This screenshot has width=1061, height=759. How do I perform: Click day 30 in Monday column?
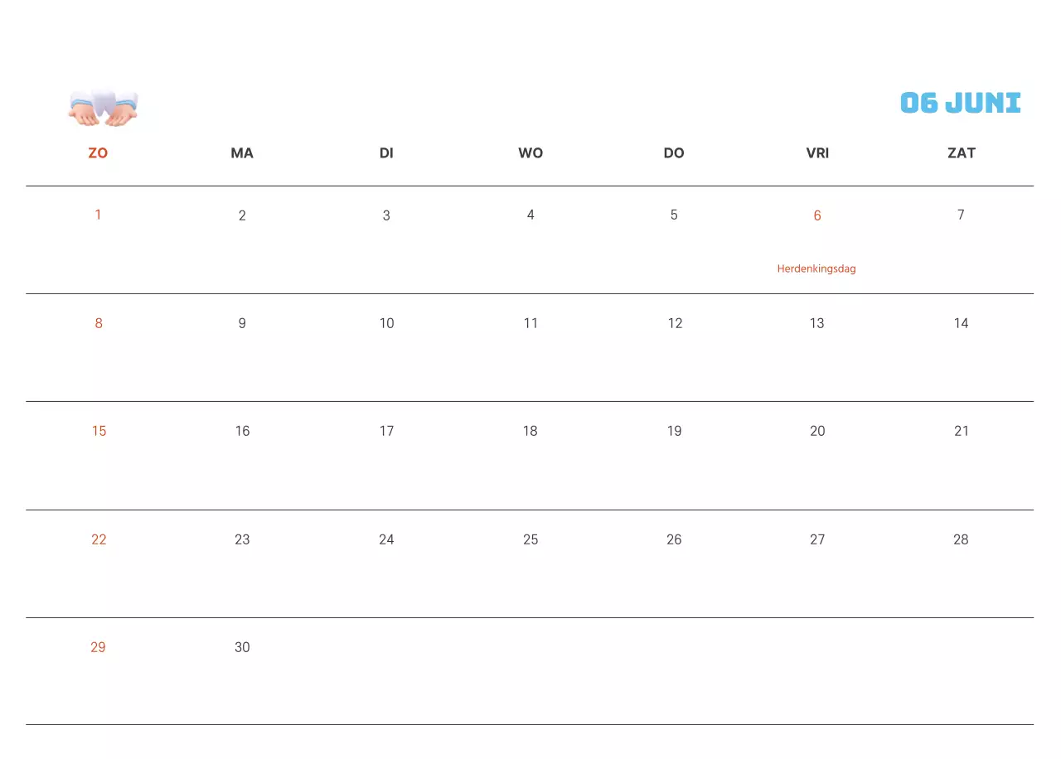point(242,647)
